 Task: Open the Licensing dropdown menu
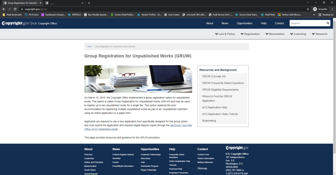point(298,34)
